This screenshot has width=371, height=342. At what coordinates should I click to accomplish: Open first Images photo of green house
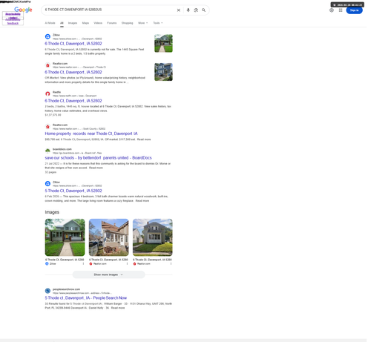(65, 237)
